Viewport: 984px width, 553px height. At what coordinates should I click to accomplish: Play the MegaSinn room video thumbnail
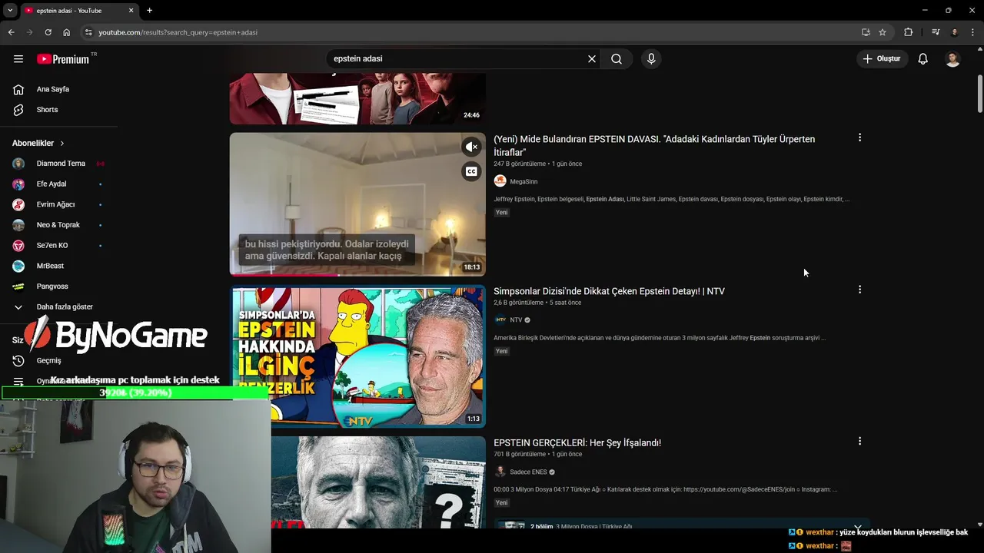pos(357,204)
